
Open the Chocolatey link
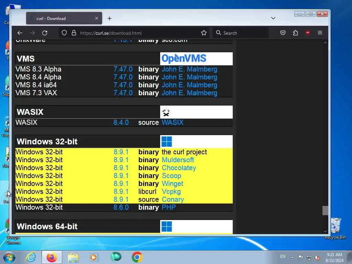pyautogui.click(x=179, y=168)
